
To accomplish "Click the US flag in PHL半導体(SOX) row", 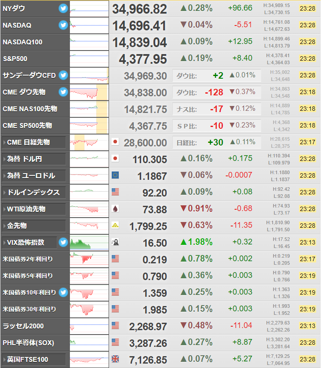I will pyautogui.click(x=115, y=342).
